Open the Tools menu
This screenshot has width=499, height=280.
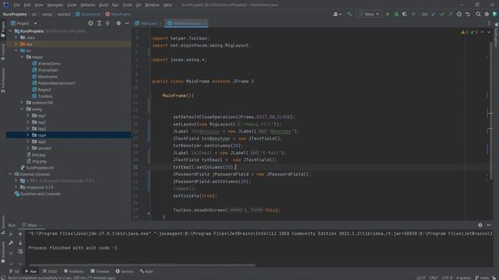click(127, 5)
